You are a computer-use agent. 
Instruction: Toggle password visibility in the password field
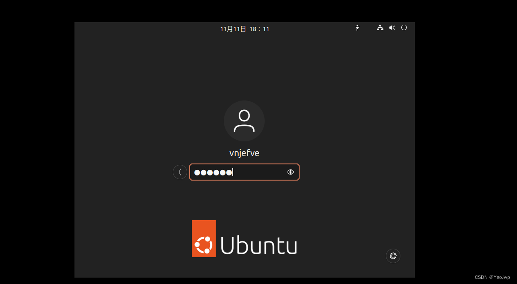coord(290,172)
